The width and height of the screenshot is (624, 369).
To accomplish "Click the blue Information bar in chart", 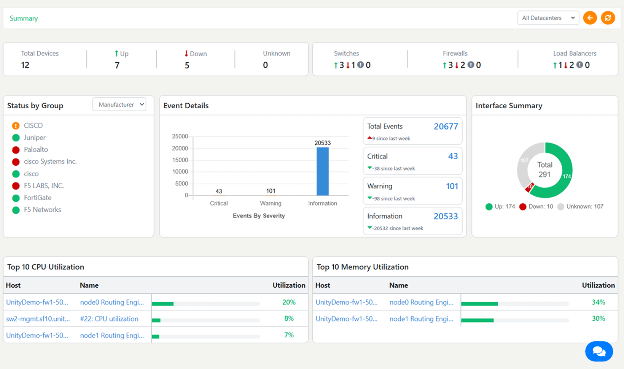I will pos(323,171).
